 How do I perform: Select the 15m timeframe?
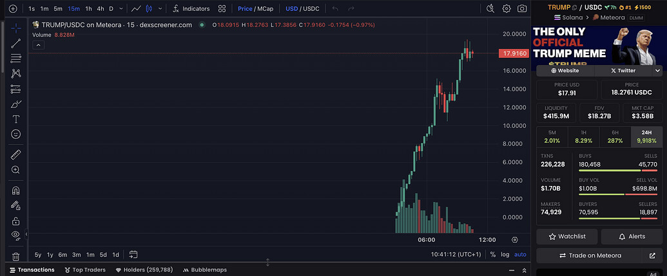pyautogui.click(x=73, y=8)
